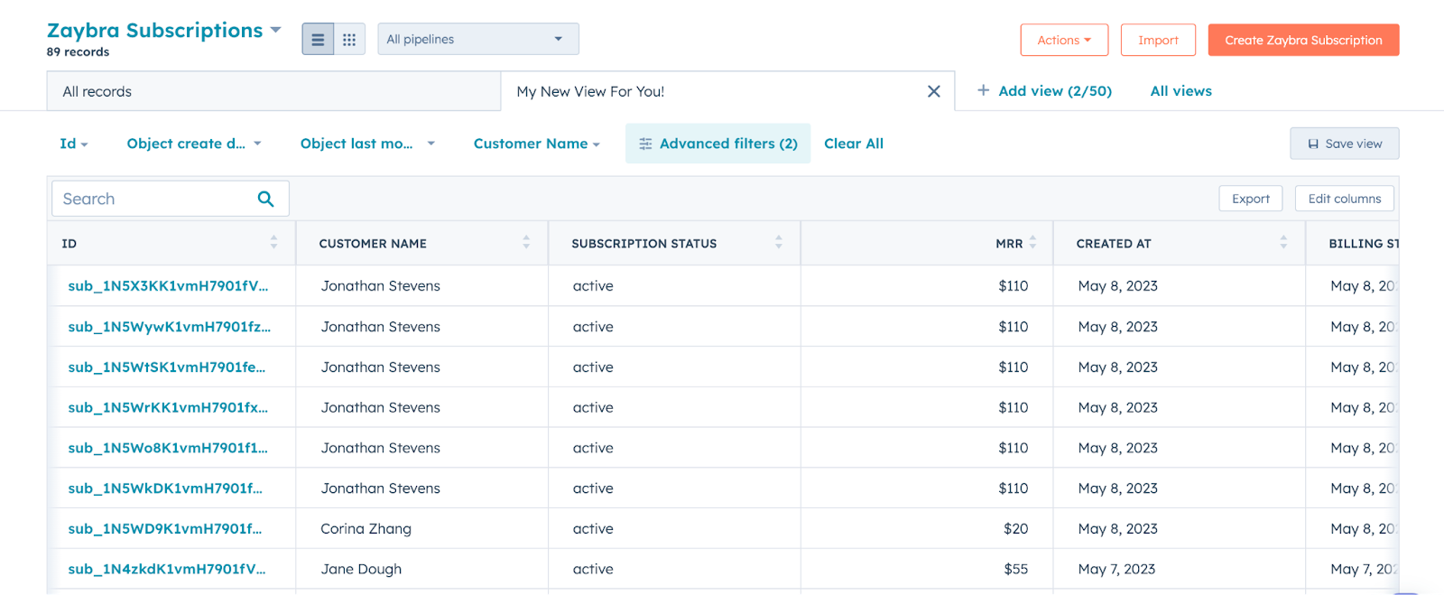Expand the Customer Name filter dropdown
1444x595 pixels.
(537, 144)
